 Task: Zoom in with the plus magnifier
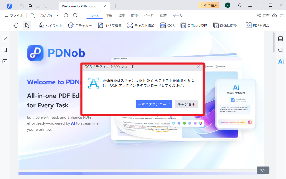tap(75, 15)
